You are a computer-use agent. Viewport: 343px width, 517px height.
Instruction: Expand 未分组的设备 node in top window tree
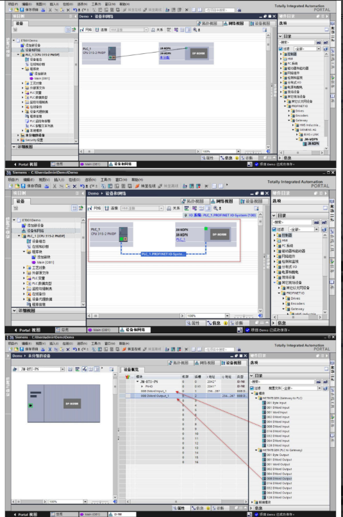(18, 135)
